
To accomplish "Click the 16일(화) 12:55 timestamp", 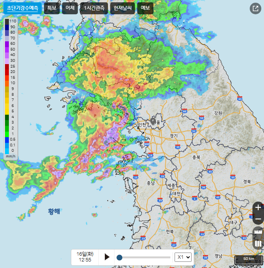I will point(85,257).
